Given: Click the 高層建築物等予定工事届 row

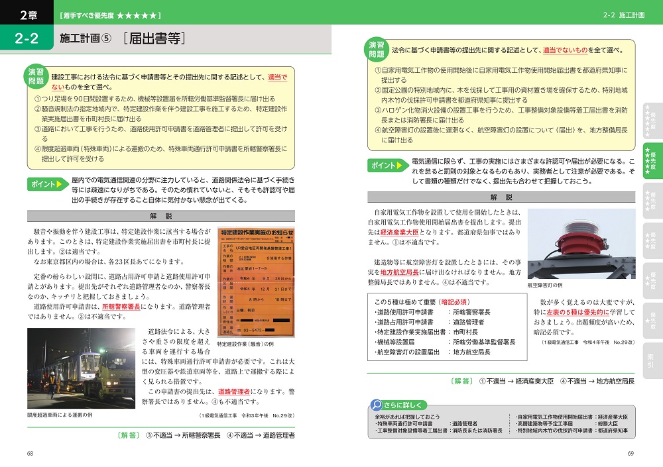Looking at the screenshot, I should [566, 423].
